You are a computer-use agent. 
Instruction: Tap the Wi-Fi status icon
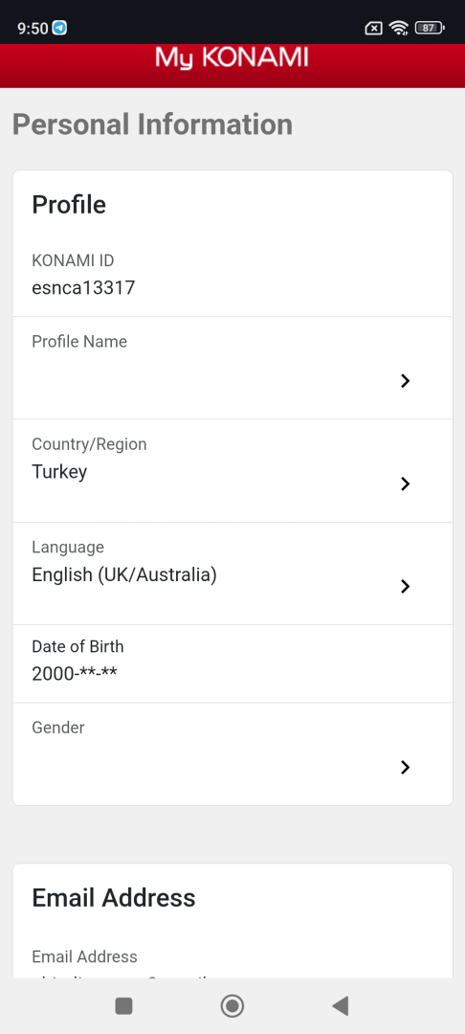pos(398,28)
